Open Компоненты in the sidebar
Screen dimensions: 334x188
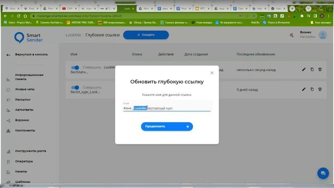(25, 131)
